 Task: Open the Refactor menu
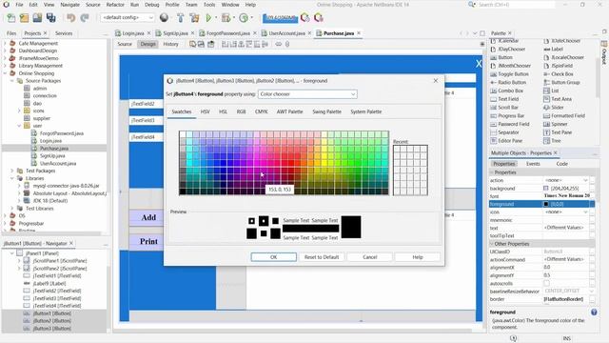tap(115, 5)
